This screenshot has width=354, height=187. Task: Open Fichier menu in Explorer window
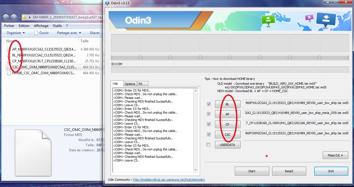click(9, 26)
